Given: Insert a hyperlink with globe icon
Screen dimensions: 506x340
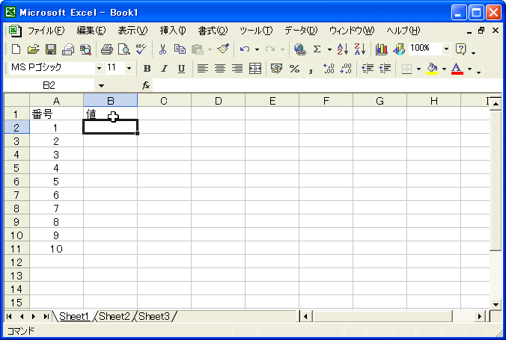Looking at the screenshot, I should coord(300,49).
